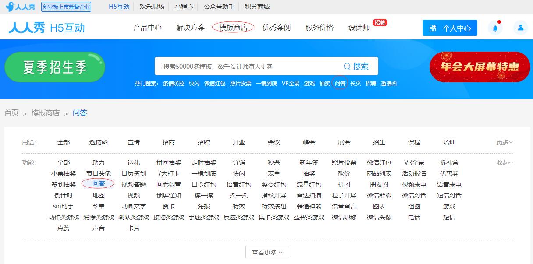Image resolution: width=533 pixels, height=264 pixels.
Task: Select the 拼团抽奖 function filter
Action: point(169,162)
